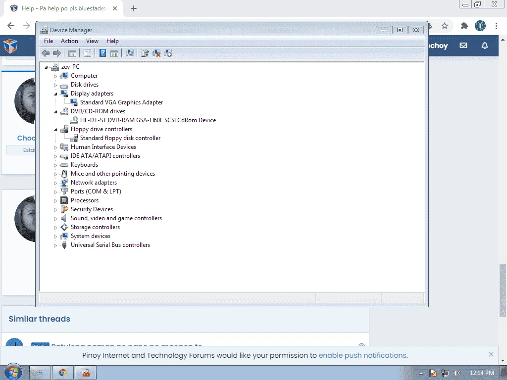Open the Action menu

coord(69,41)
